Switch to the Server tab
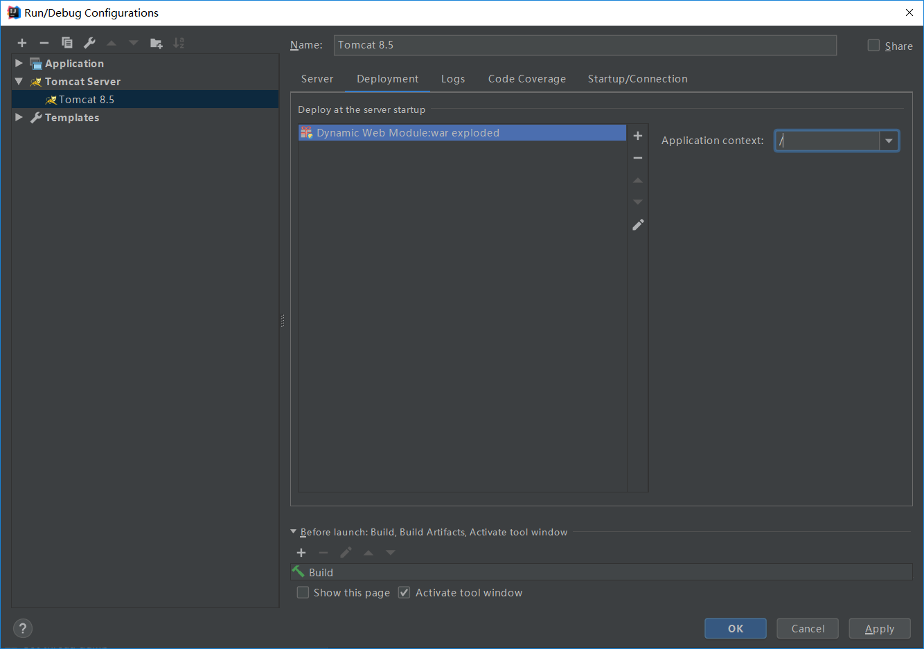The image size is (924, 649). pos(317,79)
